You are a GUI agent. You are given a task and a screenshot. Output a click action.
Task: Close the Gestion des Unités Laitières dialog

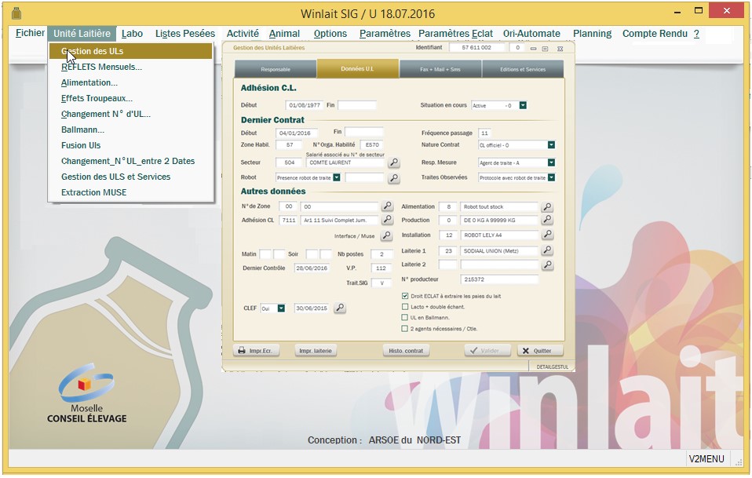[x=560, y=49]
